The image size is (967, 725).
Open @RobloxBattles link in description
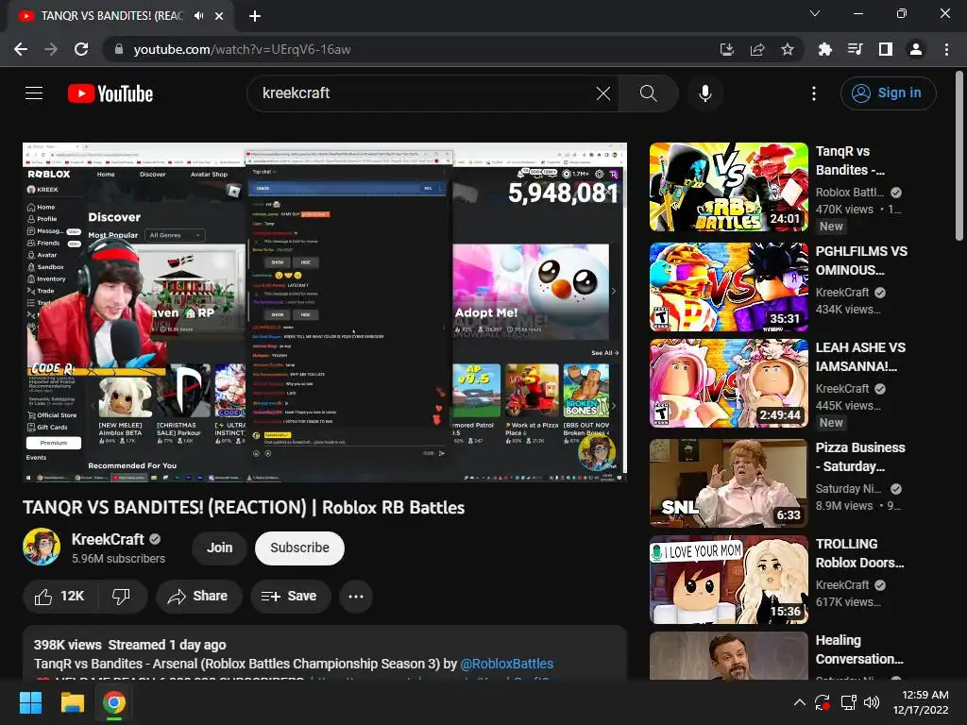click(x=507, y=664)
